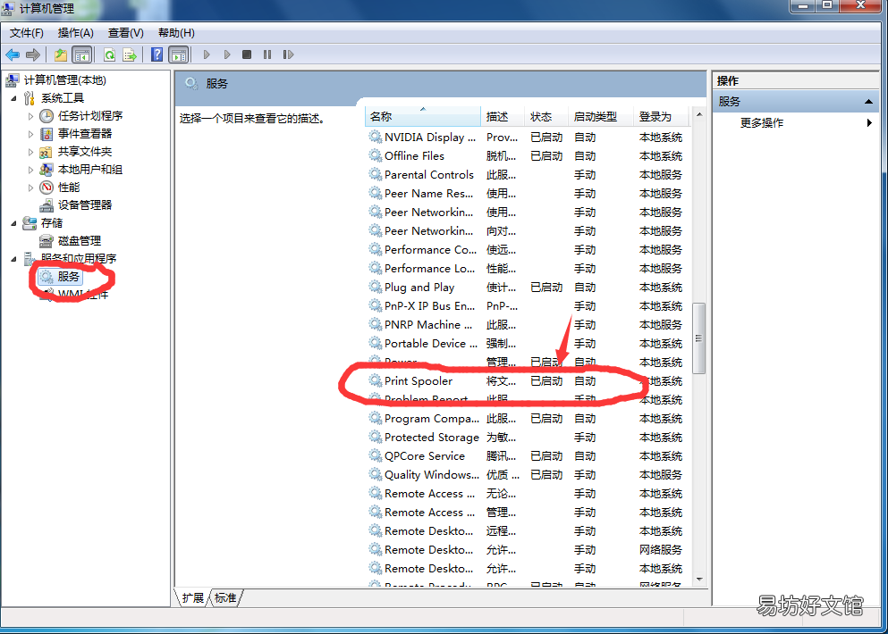Open the Help question mark icon
Image resolution: width=888 pixels, height=634 pixels.
click(x=156, y=54)
